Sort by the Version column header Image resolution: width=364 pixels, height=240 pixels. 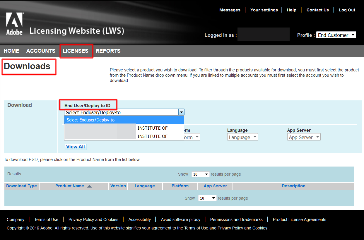point(118,186)
